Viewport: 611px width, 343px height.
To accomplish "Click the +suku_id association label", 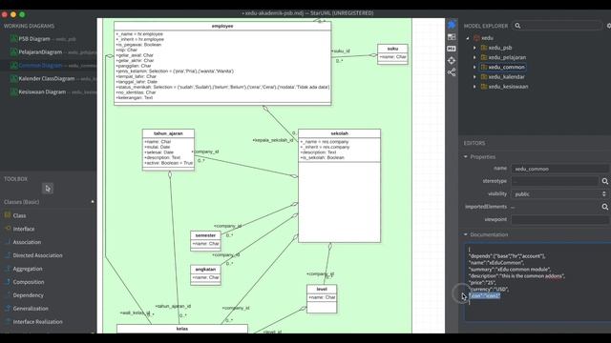I will tap(341, 50).
